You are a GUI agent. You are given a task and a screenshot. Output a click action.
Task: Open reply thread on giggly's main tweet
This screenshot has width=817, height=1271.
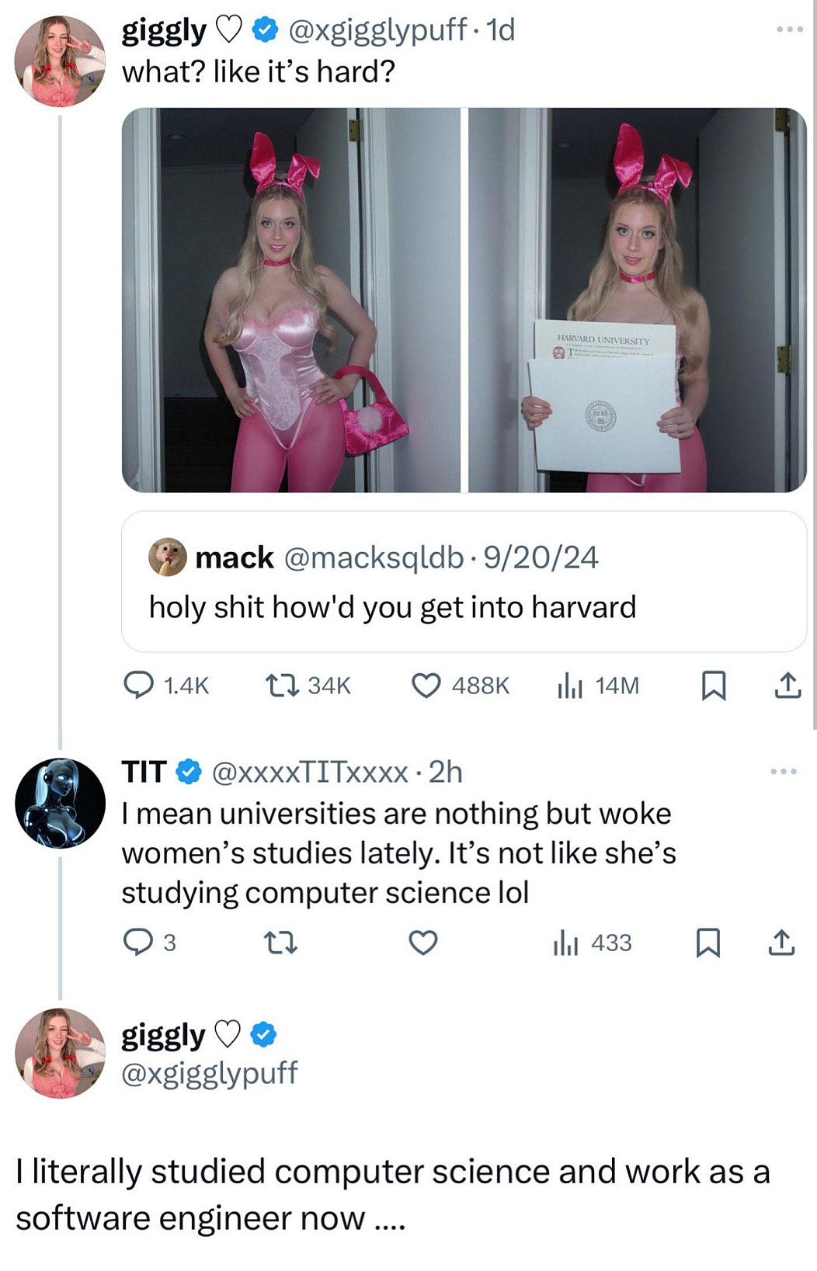pyautogui.click(x=140, y=685)
